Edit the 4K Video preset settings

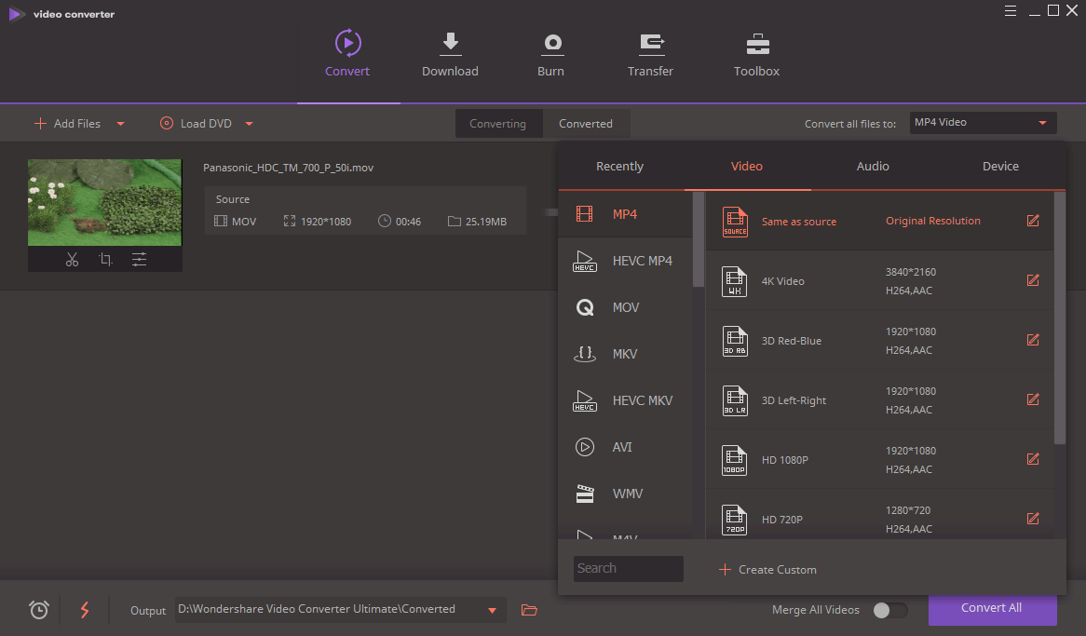[1033, 280]
